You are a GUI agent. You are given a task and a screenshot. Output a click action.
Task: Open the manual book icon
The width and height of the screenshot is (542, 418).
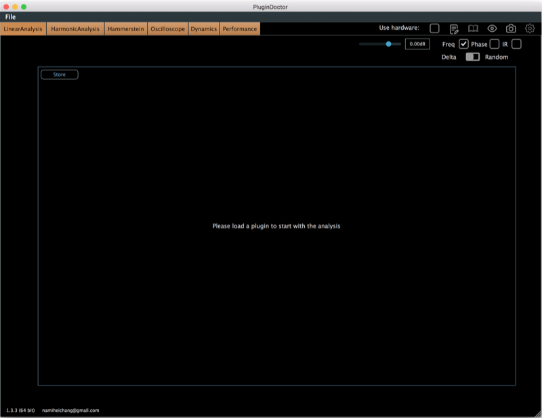473,28
